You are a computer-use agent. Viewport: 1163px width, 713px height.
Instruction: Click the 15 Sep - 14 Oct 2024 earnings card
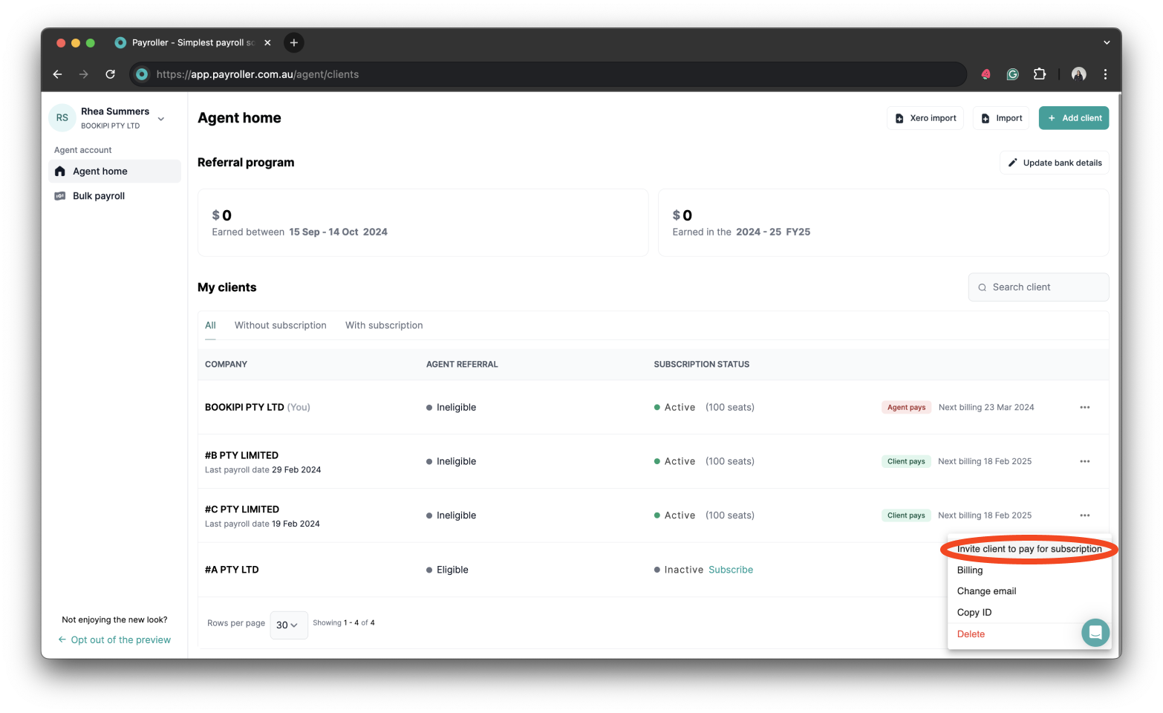tap(423, 223)
